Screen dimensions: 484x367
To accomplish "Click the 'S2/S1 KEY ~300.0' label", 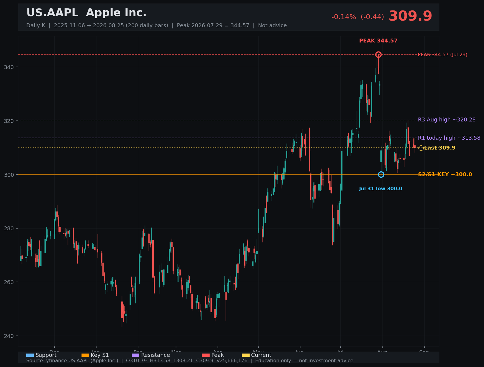I will pyautogui.click(x=445, y=174).
